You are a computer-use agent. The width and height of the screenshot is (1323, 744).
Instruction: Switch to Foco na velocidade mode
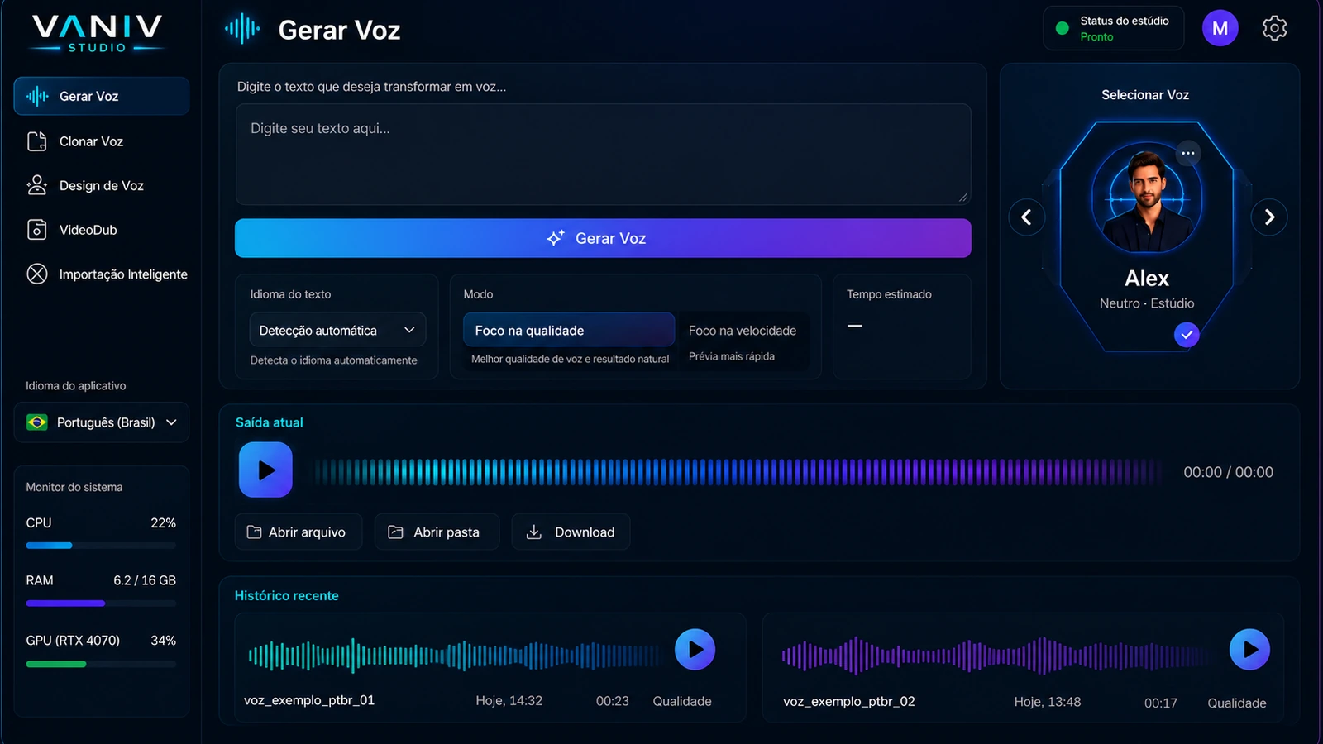(x=743, y=331)
